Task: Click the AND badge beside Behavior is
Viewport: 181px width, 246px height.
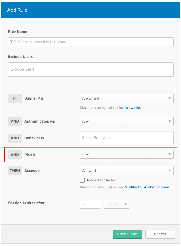Action: 15,138
